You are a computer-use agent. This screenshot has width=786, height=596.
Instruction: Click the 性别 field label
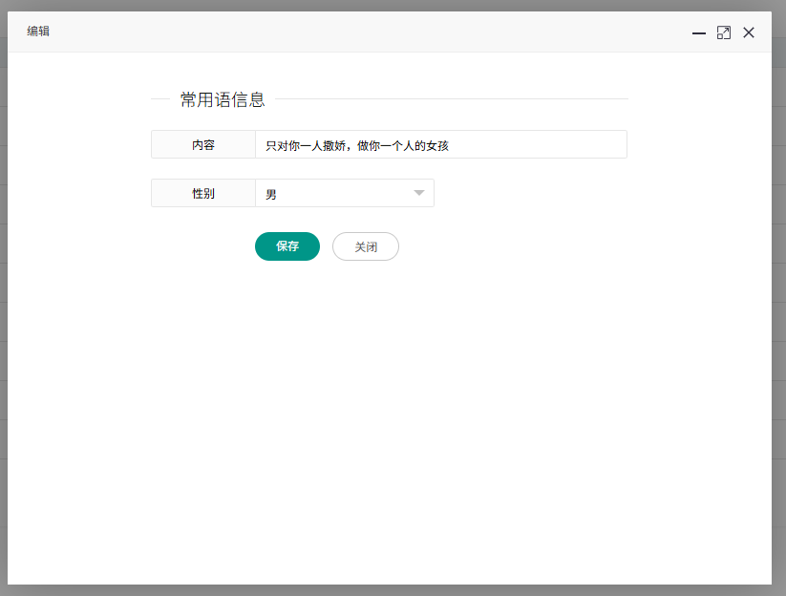pyautogui.click(x=203, y=193)
